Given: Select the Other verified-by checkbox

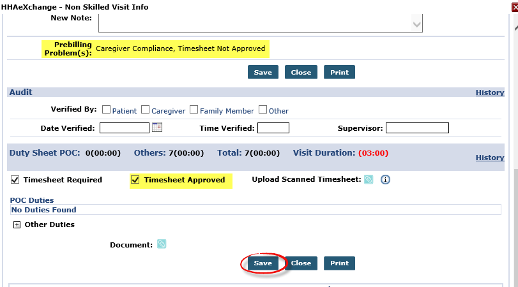Looking at the screenshot, I should 263,110.
